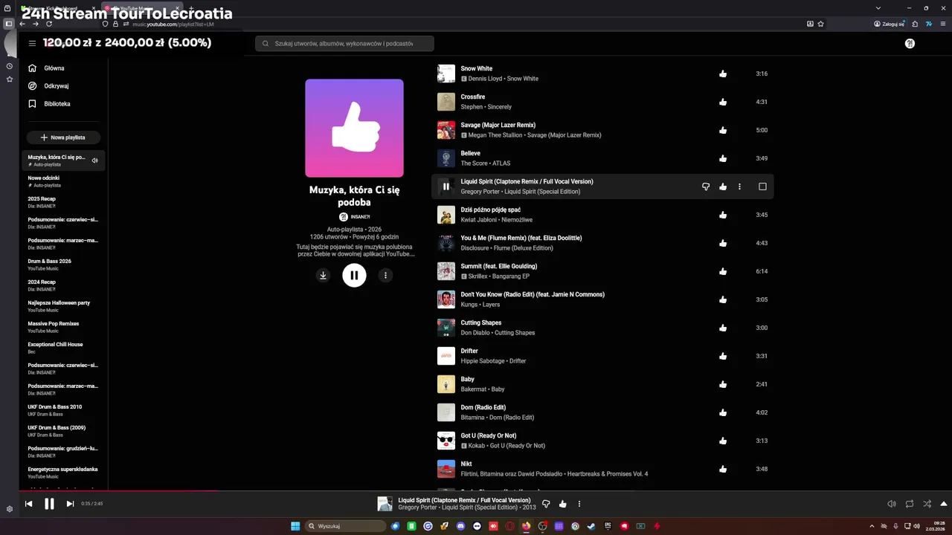This screenshot has height=535, width=952.
Task: Open the Windows Start menu
Action: coord(295,526)
